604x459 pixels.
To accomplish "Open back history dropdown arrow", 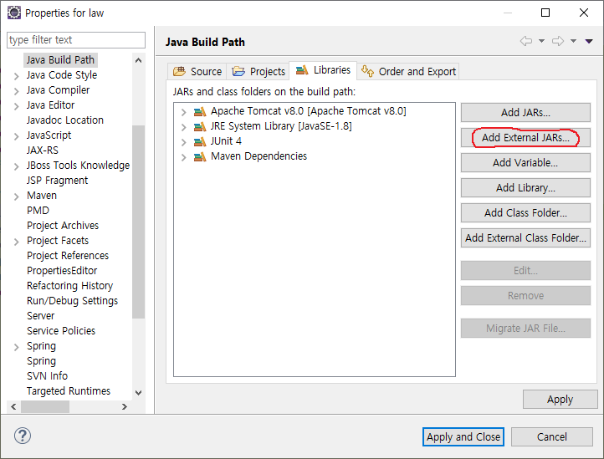I will [x=541, y=41].
